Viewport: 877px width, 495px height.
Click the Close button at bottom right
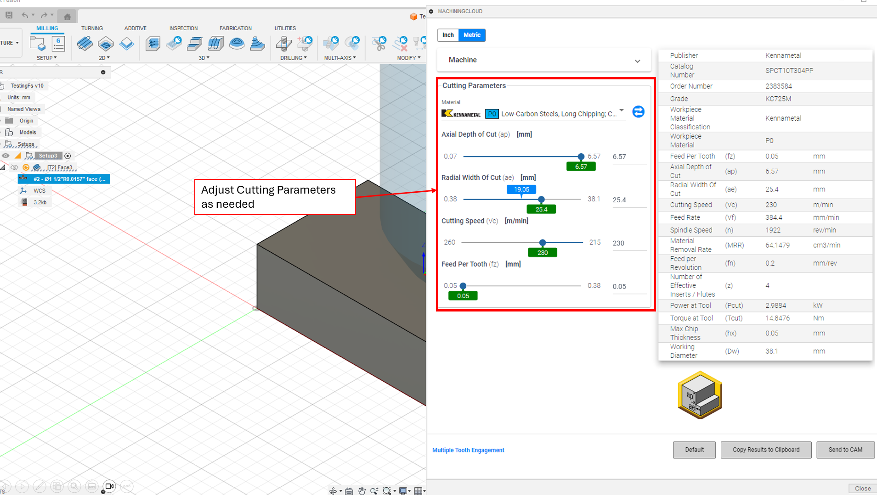pos(862,489)
